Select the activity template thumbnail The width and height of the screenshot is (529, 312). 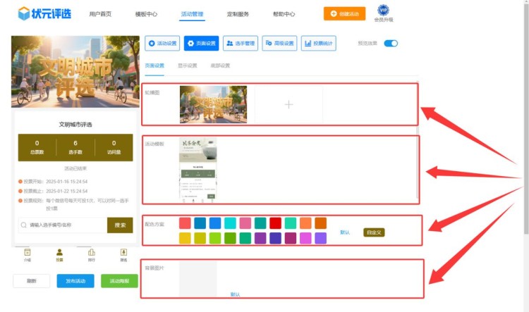pyautogui.click(x=198, y=169)
